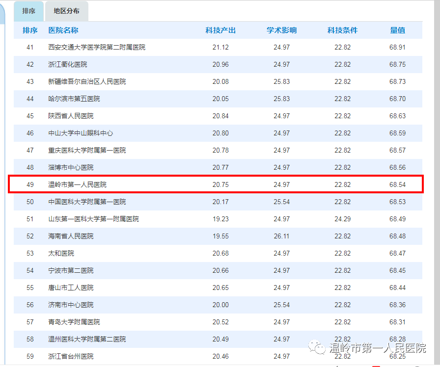Select 哈尔滨市第五医院 hospital name
The width and height of the screenshot is (440, 367).
[x=74, y=99]
